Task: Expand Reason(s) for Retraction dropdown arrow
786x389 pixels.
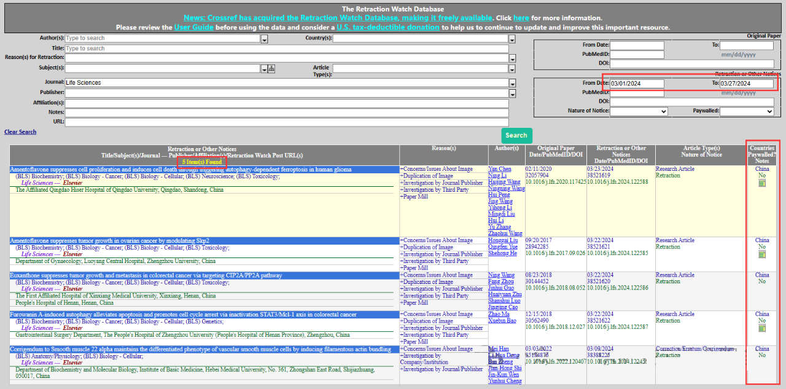Action: click(512, 58)
